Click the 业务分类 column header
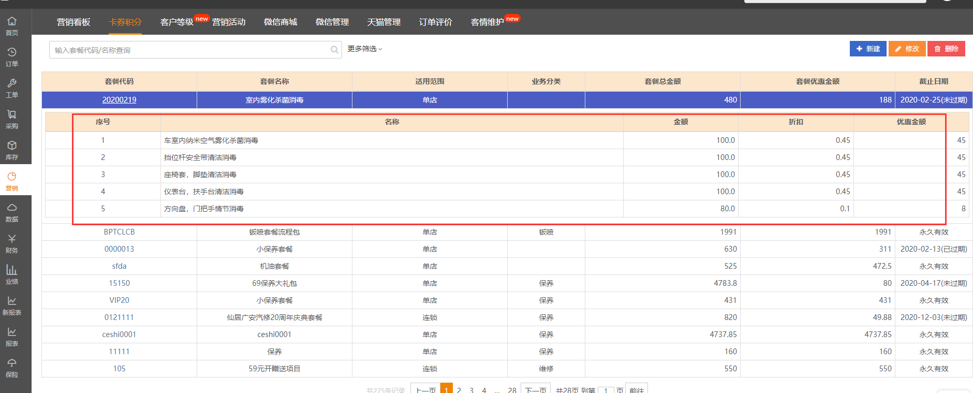Image resolution: width=973 pixels, height=393 pixels. 546,81
